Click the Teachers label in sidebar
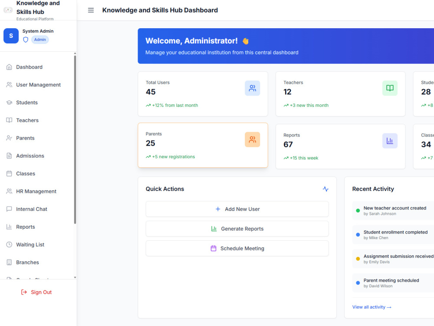 (x=27, y=120)
